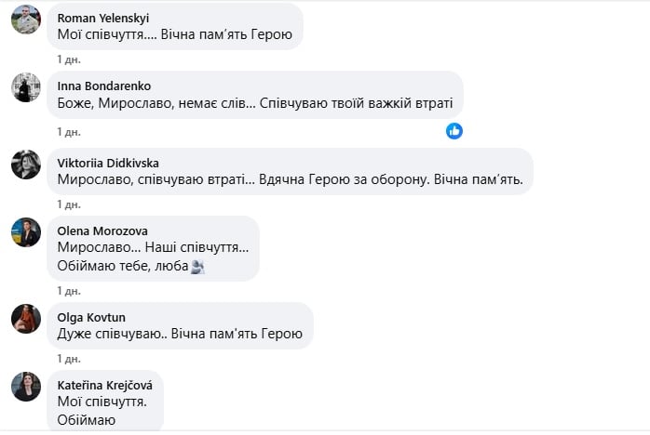Open Inna Bondarenko's avatar
The width and height of the screenshot is (650, 435).
(x=26, y=87)
